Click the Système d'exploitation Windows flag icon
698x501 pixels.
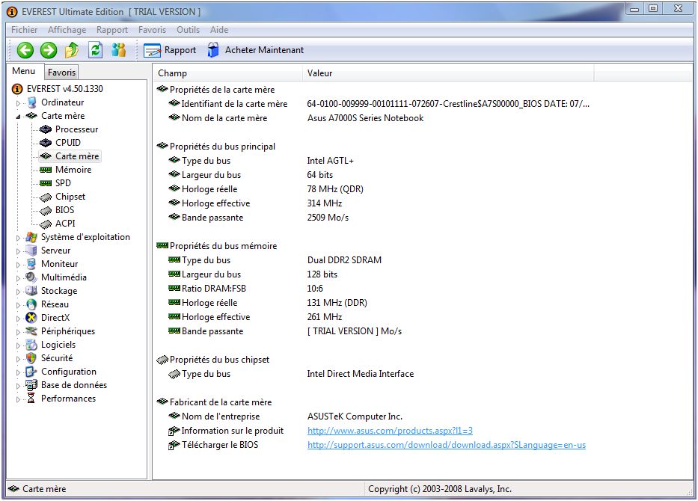pyautogui.click(x=31, y=237)
